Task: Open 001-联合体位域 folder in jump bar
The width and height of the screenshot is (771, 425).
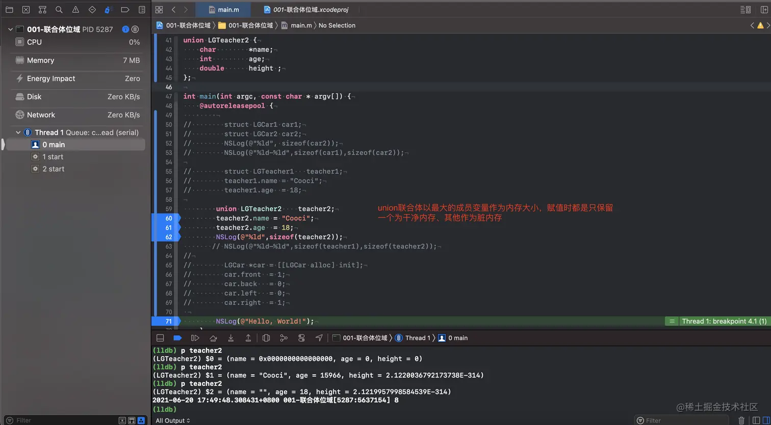Action: tap(245, 25)
